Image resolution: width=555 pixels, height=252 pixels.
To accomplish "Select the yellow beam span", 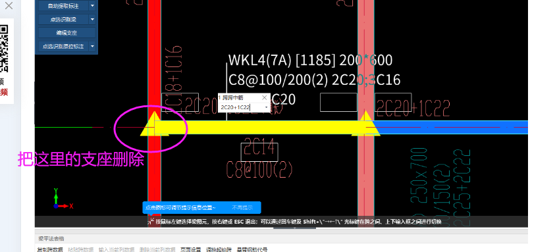I will [x=260, y=128].
